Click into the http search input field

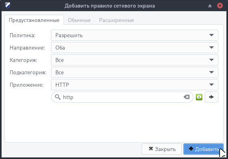122,97
